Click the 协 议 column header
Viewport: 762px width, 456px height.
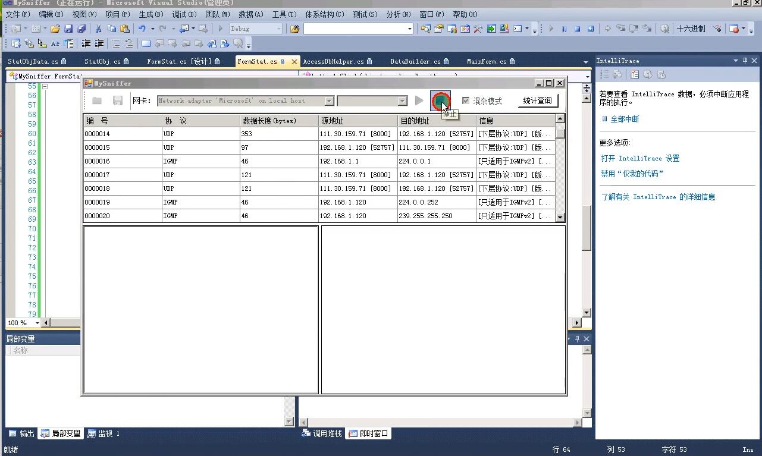201,121
